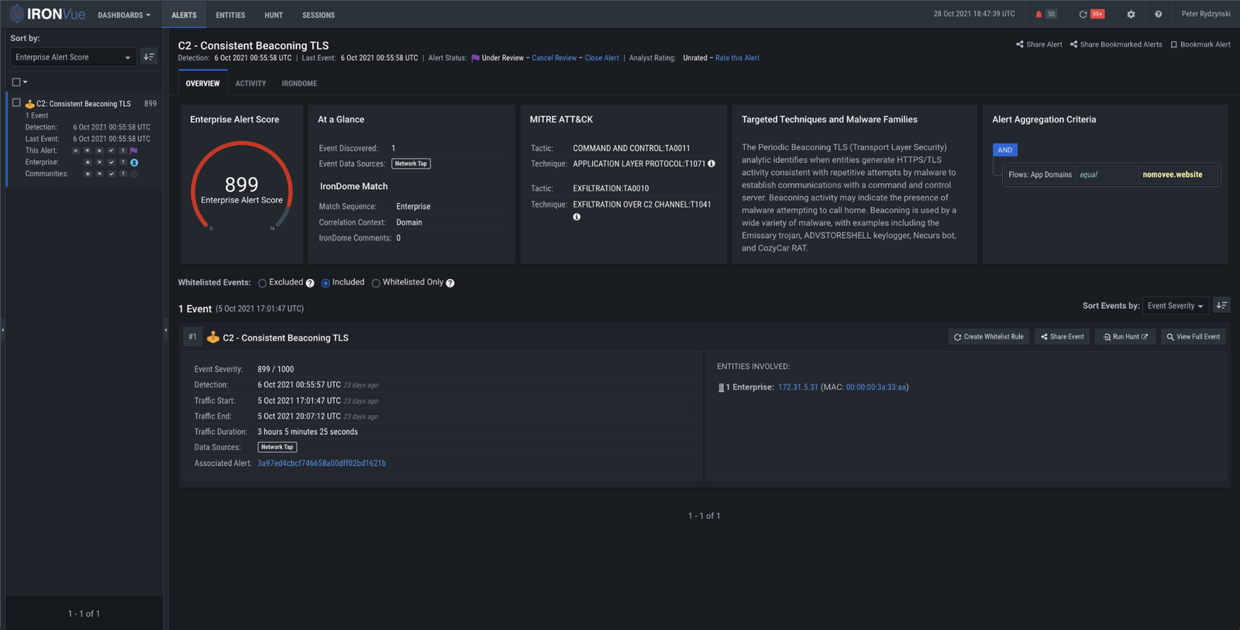Click the device icon before 1 Enterprise
The width and height of the screenshot is (1240, 630).
pos(721,387)
